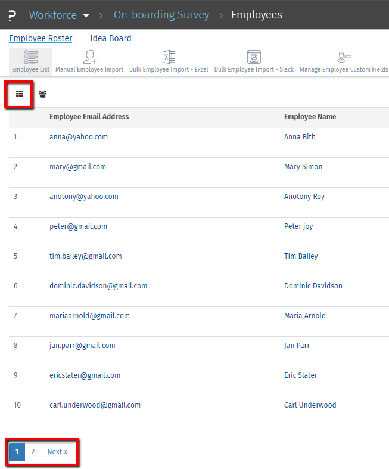Switch to list view icon
389x469 pixels.
[20, 94]
